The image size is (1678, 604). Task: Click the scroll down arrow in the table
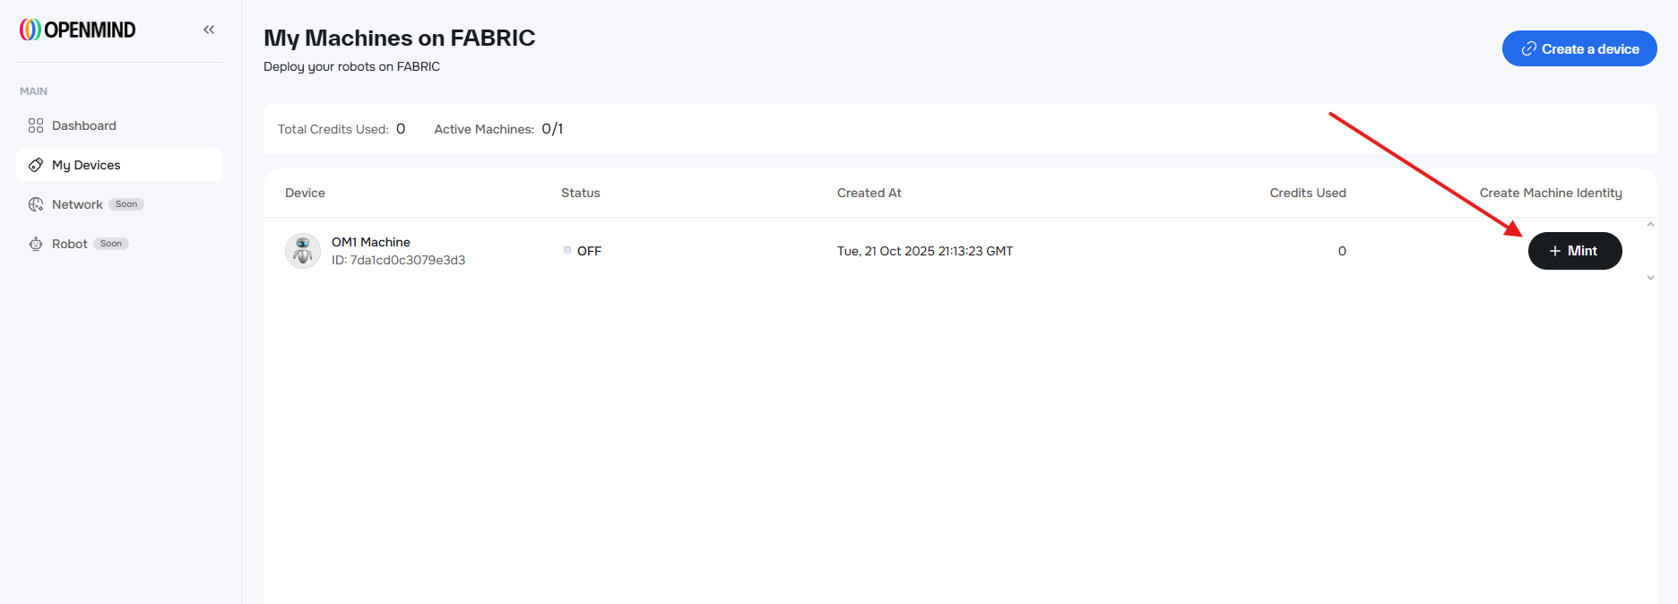pyautogui.click(x=1650, y=278)
